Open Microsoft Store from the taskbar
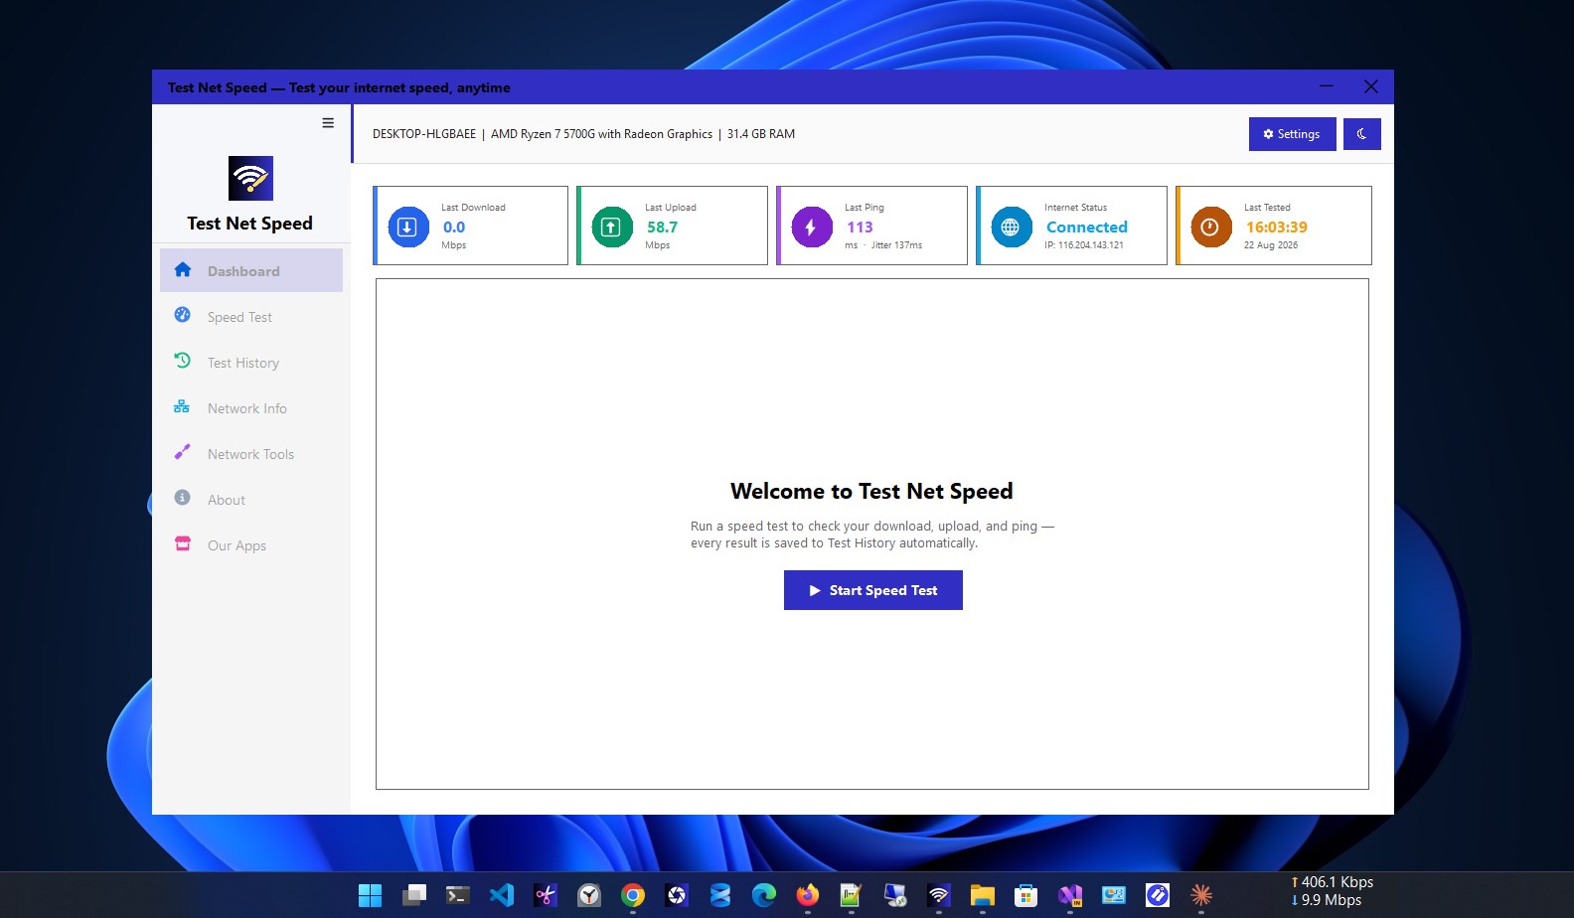Screen dimensions: 1574x918 [1026, 895]
